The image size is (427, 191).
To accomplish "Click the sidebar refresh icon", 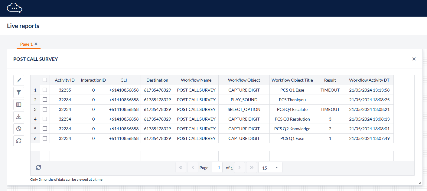I will [19, 141].
